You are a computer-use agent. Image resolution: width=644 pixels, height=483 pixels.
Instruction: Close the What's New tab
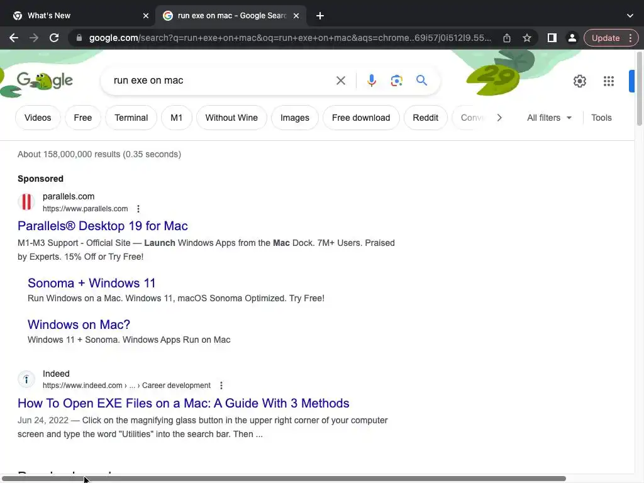tap(146, 16)
